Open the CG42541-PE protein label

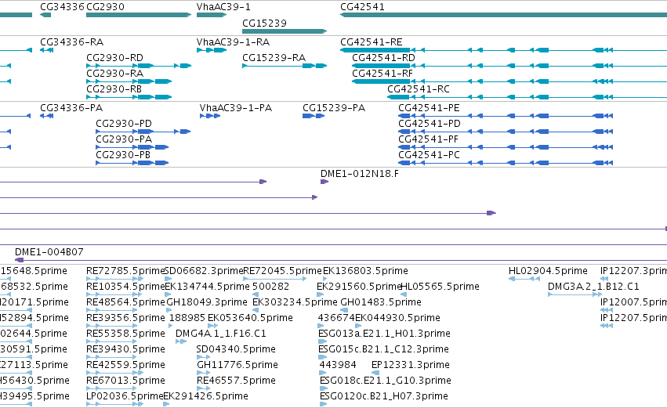(429, 107)
